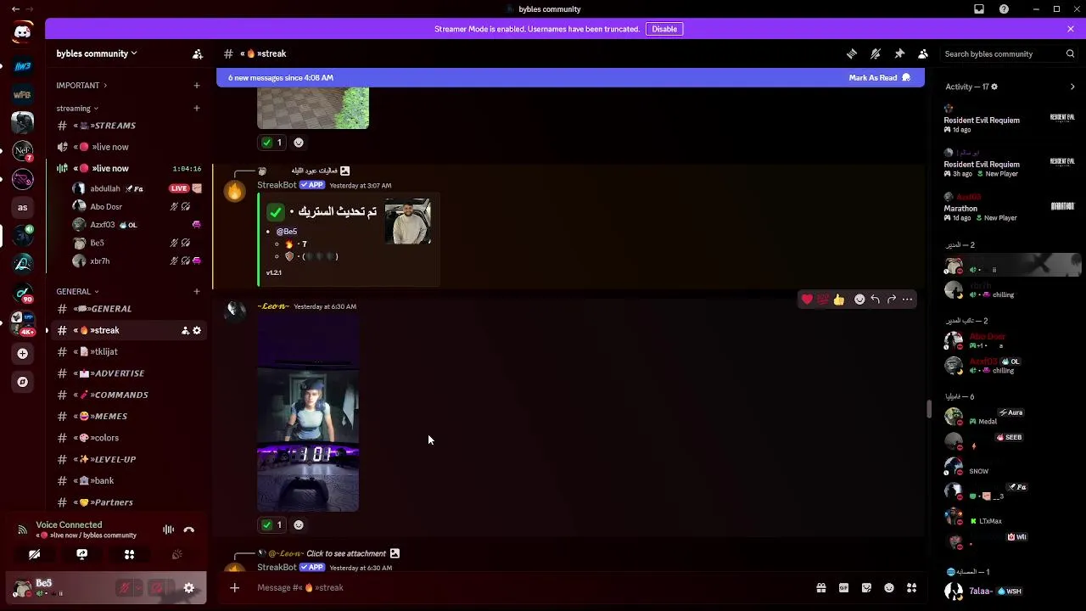1086x611 pixels.
Task: Open the sticker picker
Action: click(866, 587)
